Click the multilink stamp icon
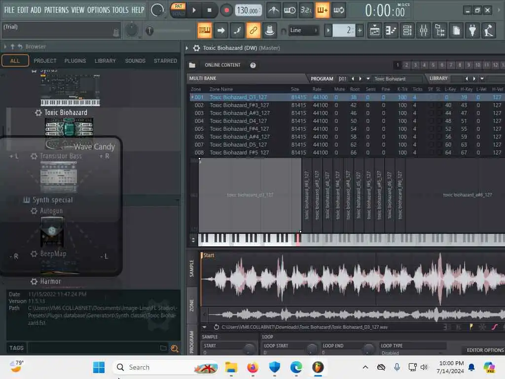 click(270, 31)
